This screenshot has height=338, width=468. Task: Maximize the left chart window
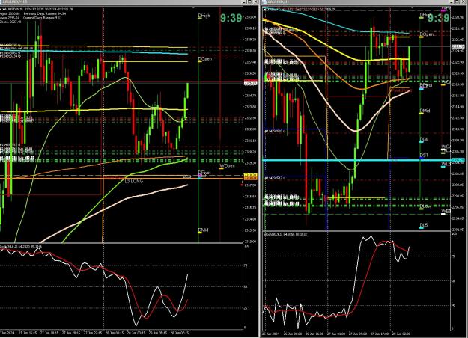250,2
